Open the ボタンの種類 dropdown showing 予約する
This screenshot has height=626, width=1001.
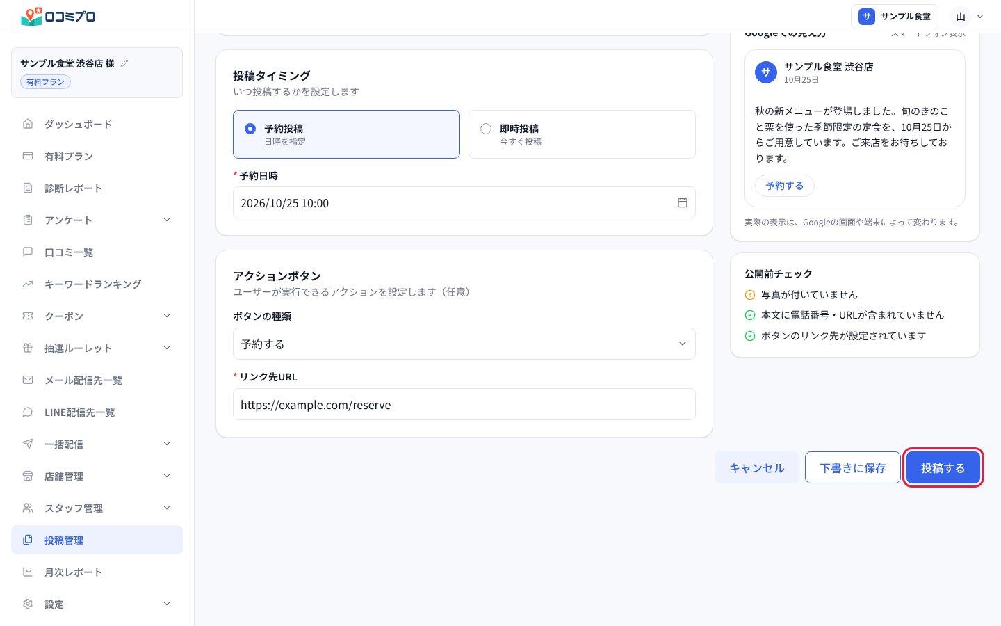[464, 344]
